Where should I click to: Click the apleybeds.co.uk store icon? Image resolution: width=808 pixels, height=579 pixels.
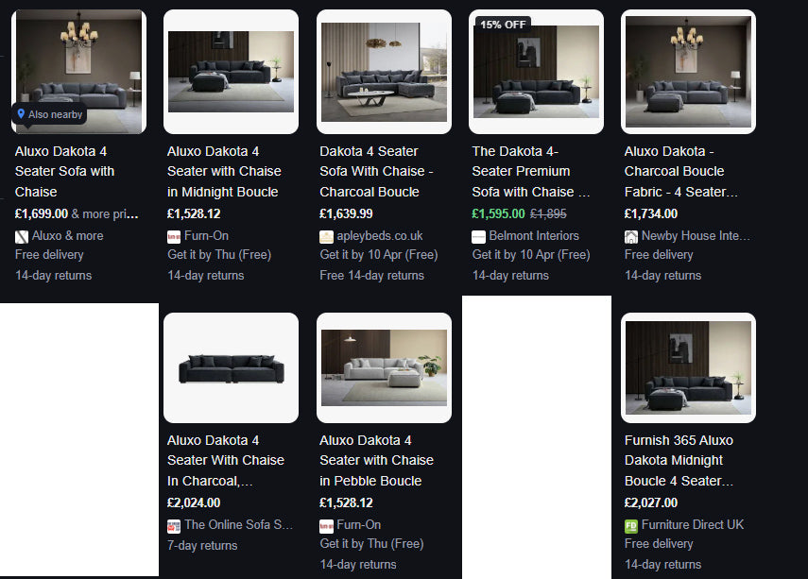coord(326,237)
